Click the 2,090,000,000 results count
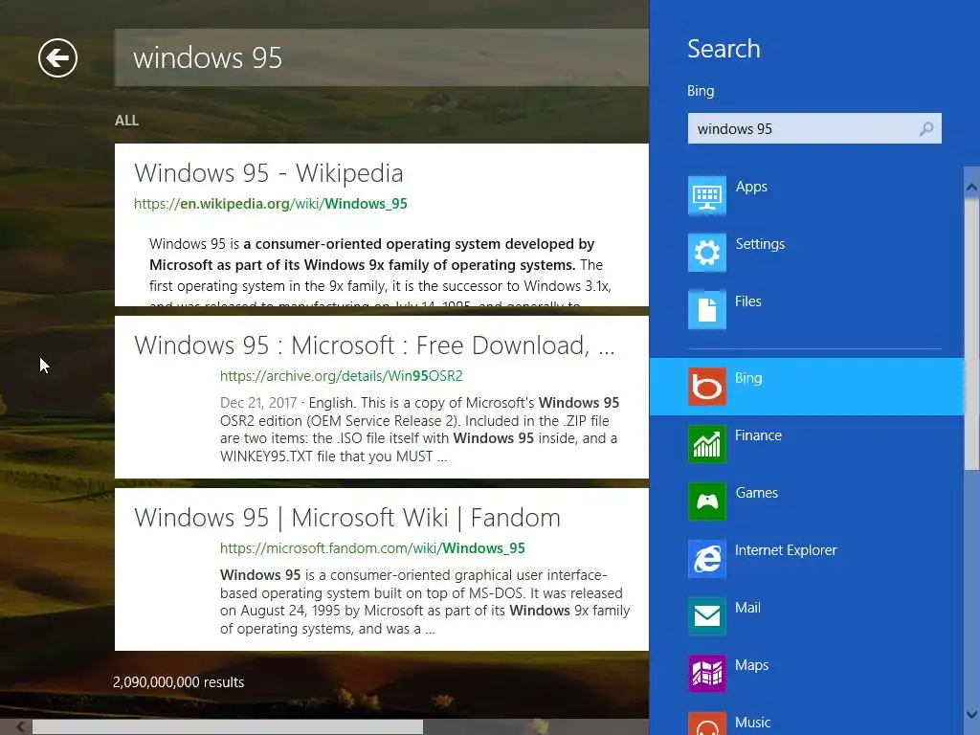The width and height of the screenshot is (980, 735). [178, 682]
